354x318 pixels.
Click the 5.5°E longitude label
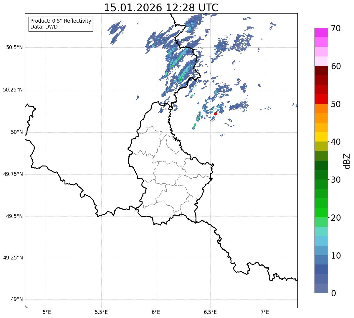pyautogui.click(x=101, y=312)
